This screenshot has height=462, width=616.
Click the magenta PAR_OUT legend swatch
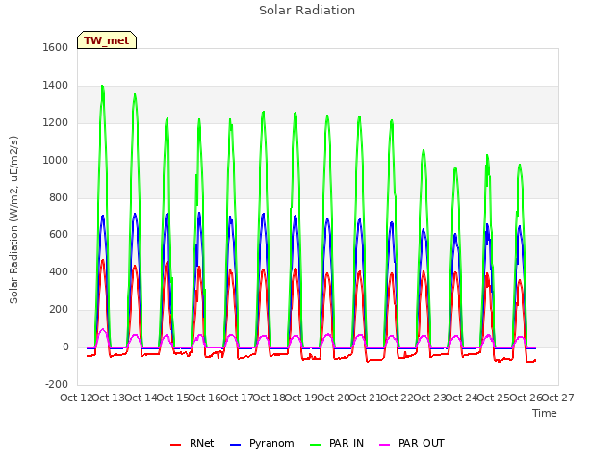pos(384,445)
